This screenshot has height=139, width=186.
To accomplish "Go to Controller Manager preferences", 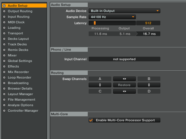I will tap(23, 111).
